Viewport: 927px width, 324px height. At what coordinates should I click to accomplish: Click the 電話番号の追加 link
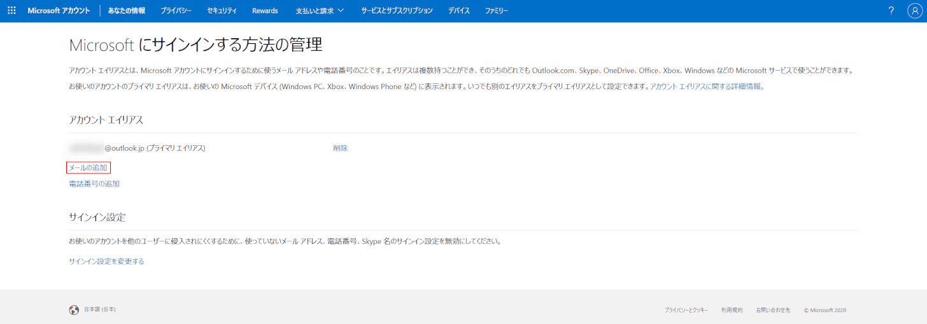click(94, 184)
